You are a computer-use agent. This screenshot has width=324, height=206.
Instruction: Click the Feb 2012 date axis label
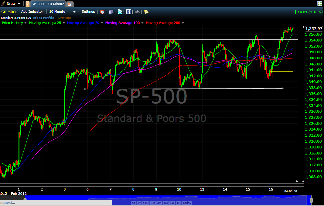[19, 194]
